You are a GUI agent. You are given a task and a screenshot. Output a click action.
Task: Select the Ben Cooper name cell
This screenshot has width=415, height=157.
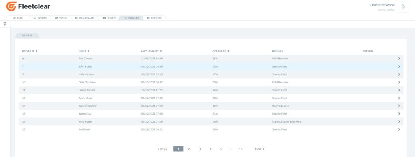[86, 59]
